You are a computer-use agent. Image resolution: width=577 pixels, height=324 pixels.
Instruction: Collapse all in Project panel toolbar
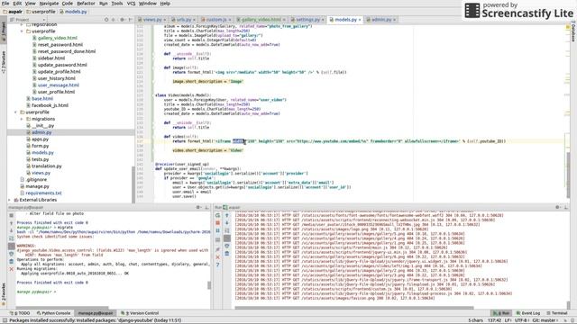pyautogui.click(x=114, y=20)
